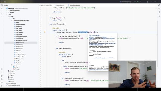The height and width of the screenshot is (91, 161).
Task: Expand the .externalToolBuilders folder
Action: point(7,10)
